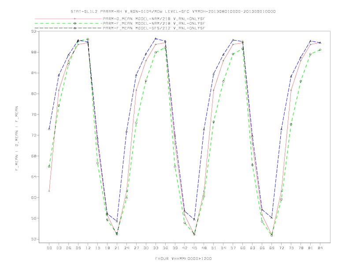This screenshot has height=270, width=349.
Task: Click y-axis tick label 76
Action: pos(33,115)
